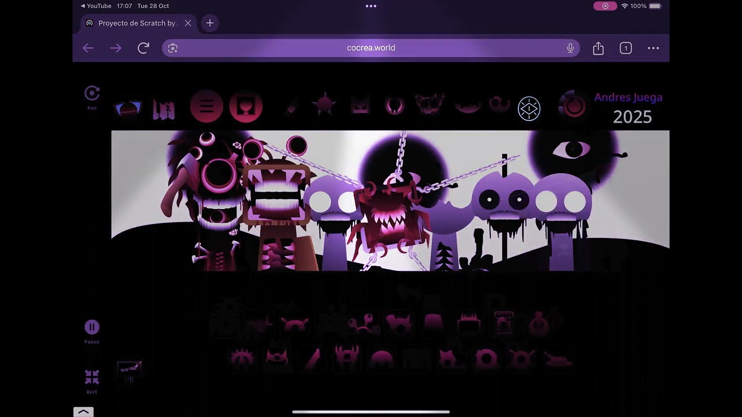The image size is (742, 417).
Task: Select the cat silhouette icon in second bottom row
Action: [x=450, y=359]
